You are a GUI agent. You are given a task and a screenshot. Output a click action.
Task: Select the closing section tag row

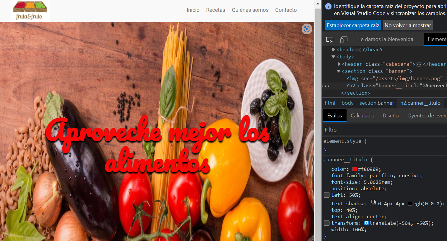pyautogui.click(x=356, y=93)
